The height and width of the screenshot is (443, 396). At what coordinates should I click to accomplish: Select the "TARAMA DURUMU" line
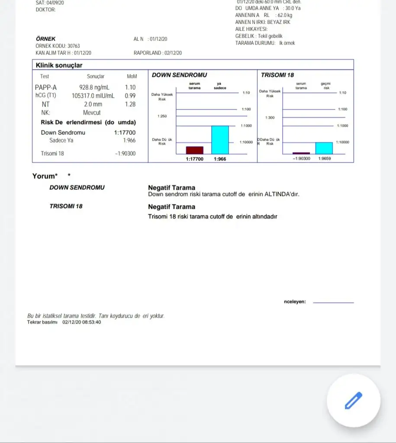coord(265,43)
